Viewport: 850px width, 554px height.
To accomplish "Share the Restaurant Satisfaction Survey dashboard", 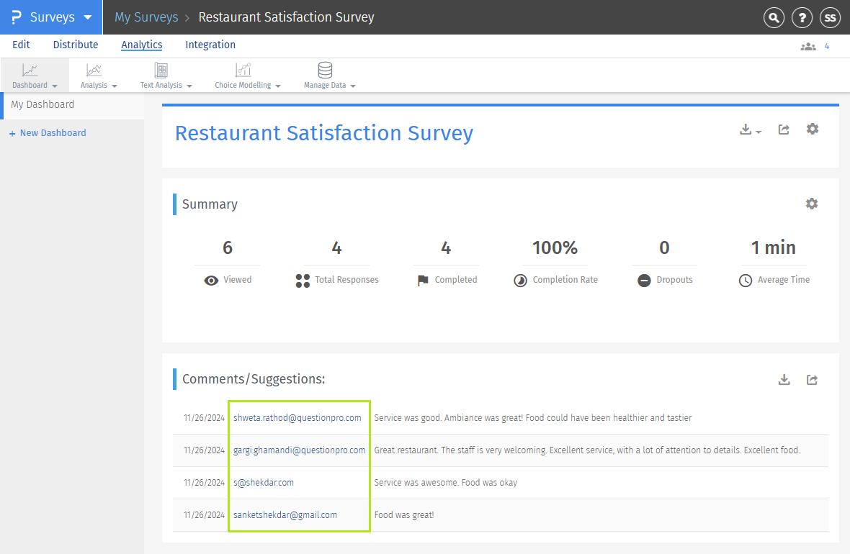I will coord(784,129).
